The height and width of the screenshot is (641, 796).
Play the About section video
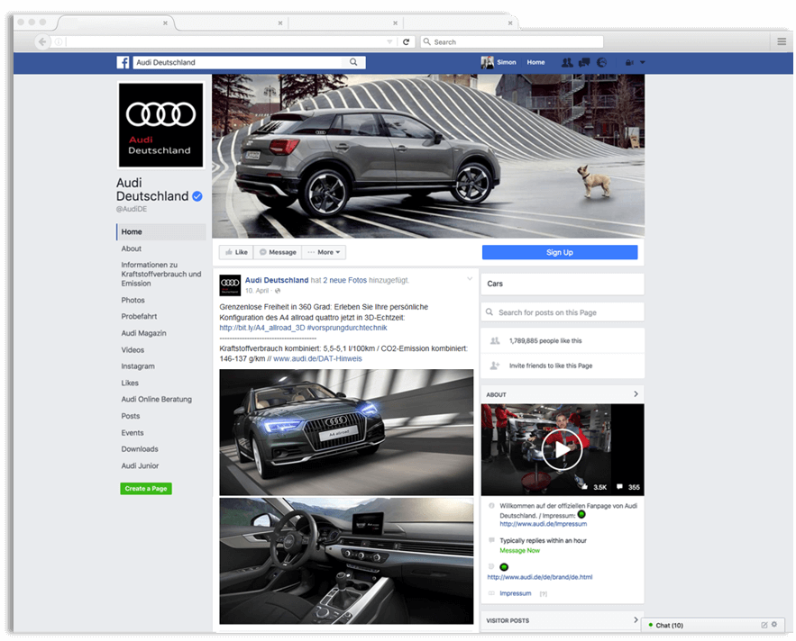(x=562, y=449)
